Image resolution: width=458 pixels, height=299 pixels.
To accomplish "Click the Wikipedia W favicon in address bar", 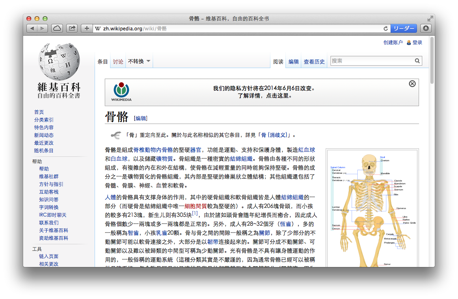I will coord(98,28).
